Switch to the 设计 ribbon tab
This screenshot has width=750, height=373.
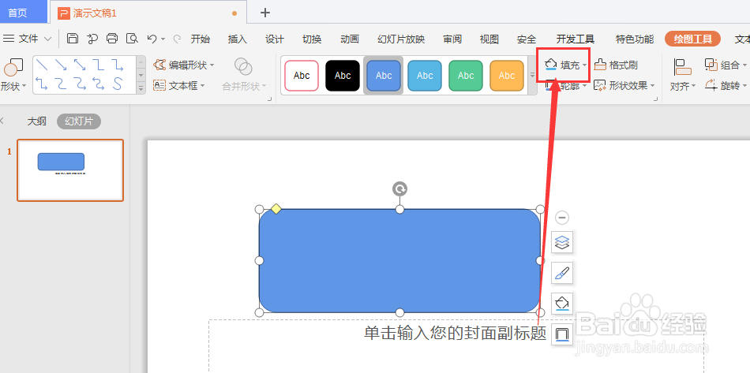tap(275, 39)
